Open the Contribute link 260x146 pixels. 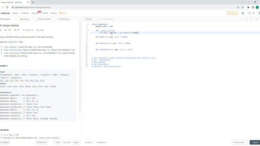click(102, 142)
